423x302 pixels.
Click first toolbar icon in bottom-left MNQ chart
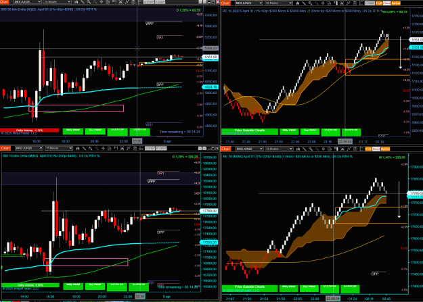click(x=78, y=148)
